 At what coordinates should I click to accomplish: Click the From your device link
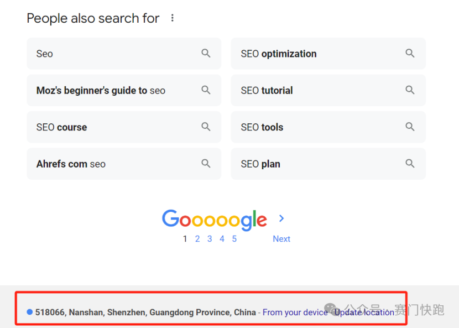coord(295,313)
